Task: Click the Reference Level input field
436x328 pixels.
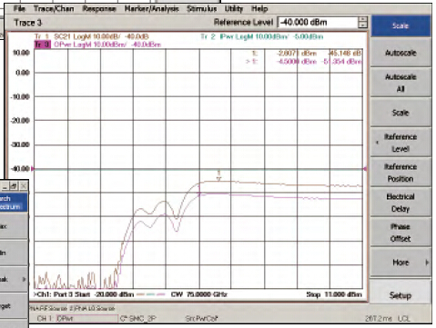Action: 318,23
